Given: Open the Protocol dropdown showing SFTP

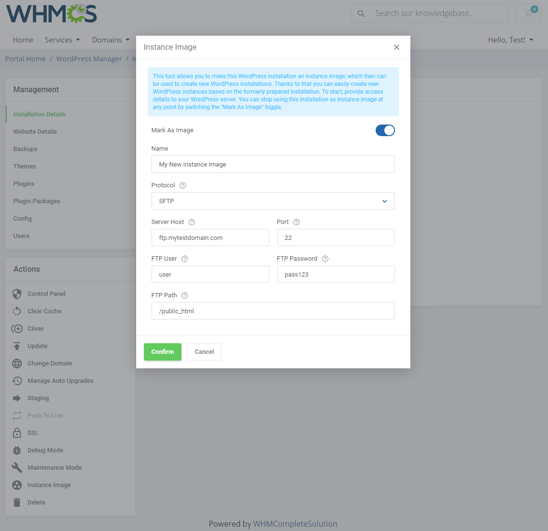Looking at the screenshot, I should (273, 200).
